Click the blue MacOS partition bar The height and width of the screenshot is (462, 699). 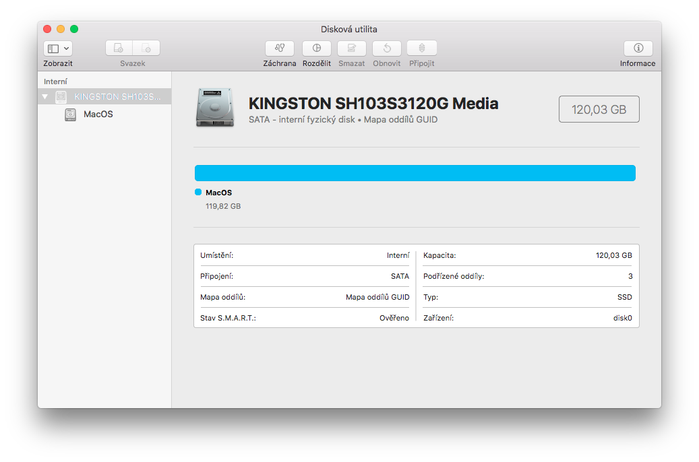pyautogui.click(x=415, y=173)
